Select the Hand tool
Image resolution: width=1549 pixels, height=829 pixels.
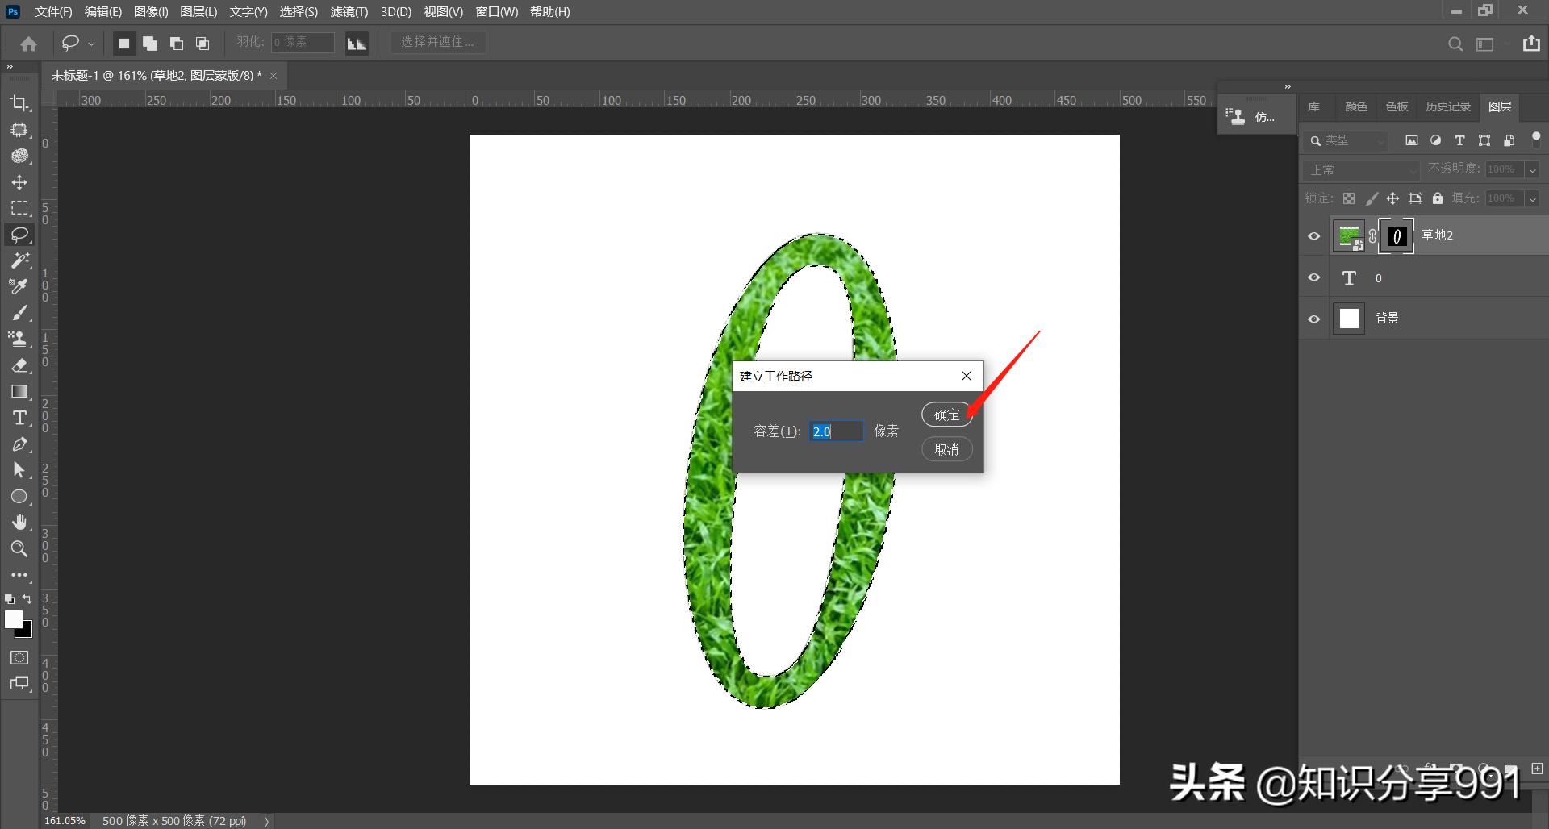pos(19,523)
